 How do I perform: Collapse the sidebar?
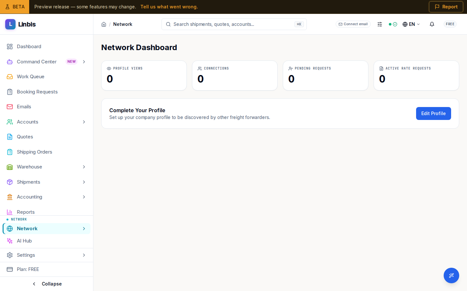[x=47, y=284]
